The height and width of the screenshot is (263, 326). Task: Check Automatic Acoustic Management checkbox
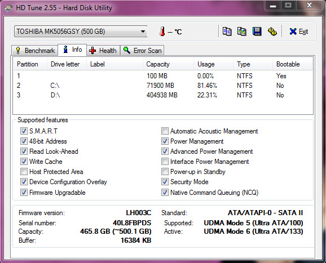(x=165, y=131)
